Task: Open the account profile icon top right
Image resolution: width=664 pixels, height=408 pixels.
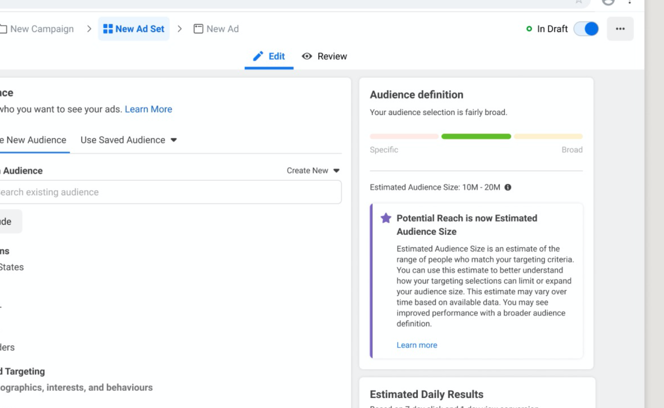Action: pos(608,2)
